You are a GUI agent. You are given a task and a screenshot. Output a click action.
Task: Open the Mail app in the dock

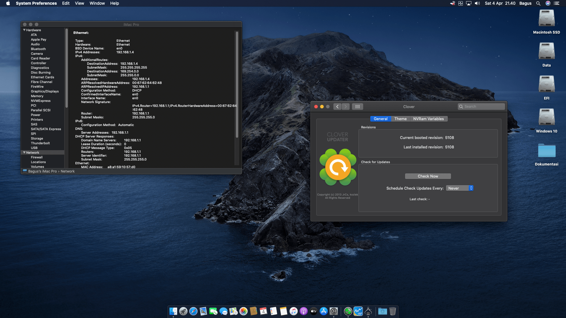203,311
